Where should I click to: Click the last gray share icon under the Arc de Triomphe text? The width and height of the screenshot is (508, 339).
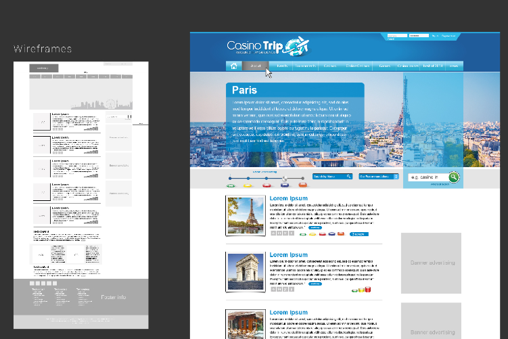click(x=292, y=289)
